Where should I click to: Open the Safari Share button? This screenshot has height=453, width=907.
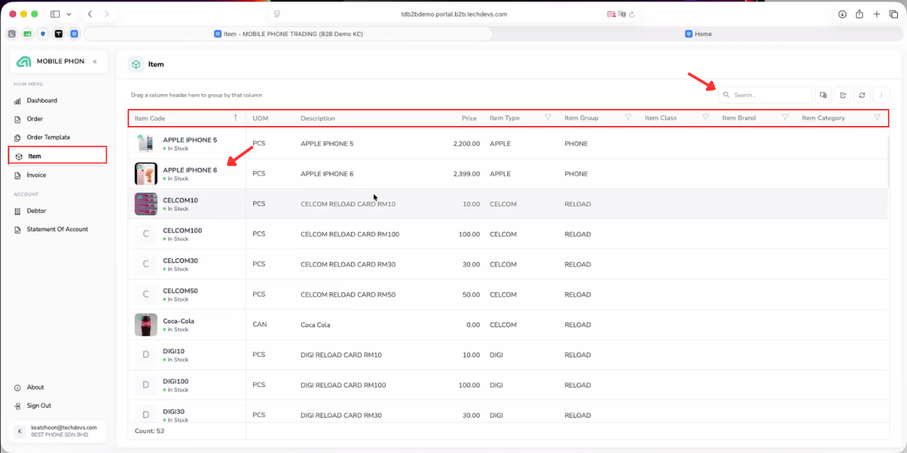coord(860,14)
